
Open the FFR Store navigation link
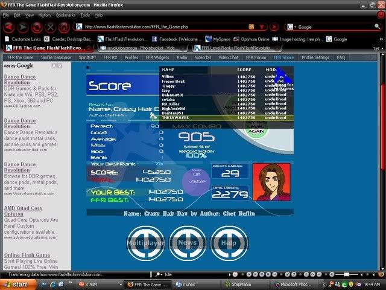tap(284, 57)
